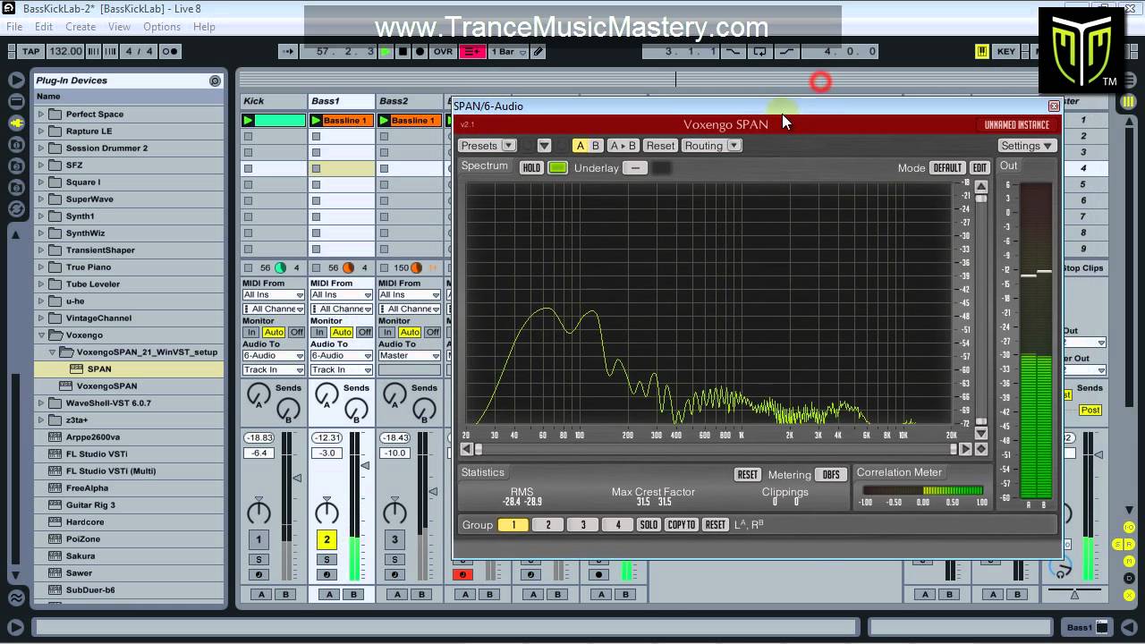Click the Group COPY TO button
The width and height of the screenshot is (1145, 644).
coord(682,525)
